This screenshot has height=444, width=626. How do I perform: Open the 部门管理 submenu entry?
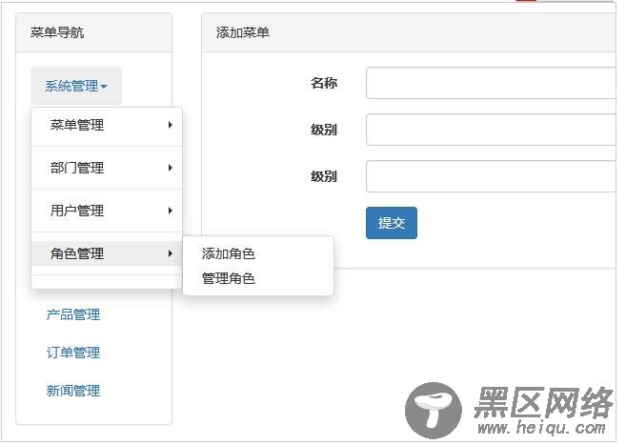click(x=107, y=168)
